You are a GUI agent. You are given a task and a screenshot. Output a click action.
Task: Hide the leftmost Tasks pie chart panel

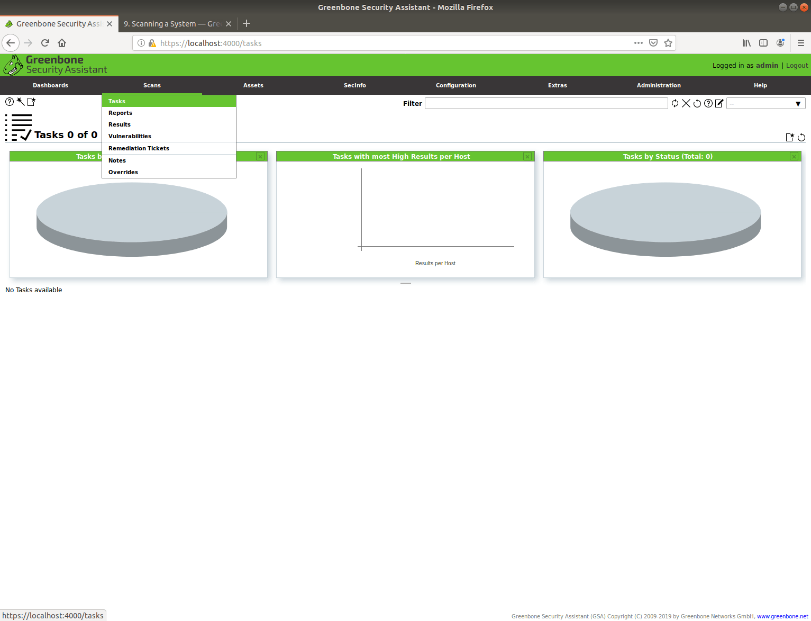tap(260, 156)
